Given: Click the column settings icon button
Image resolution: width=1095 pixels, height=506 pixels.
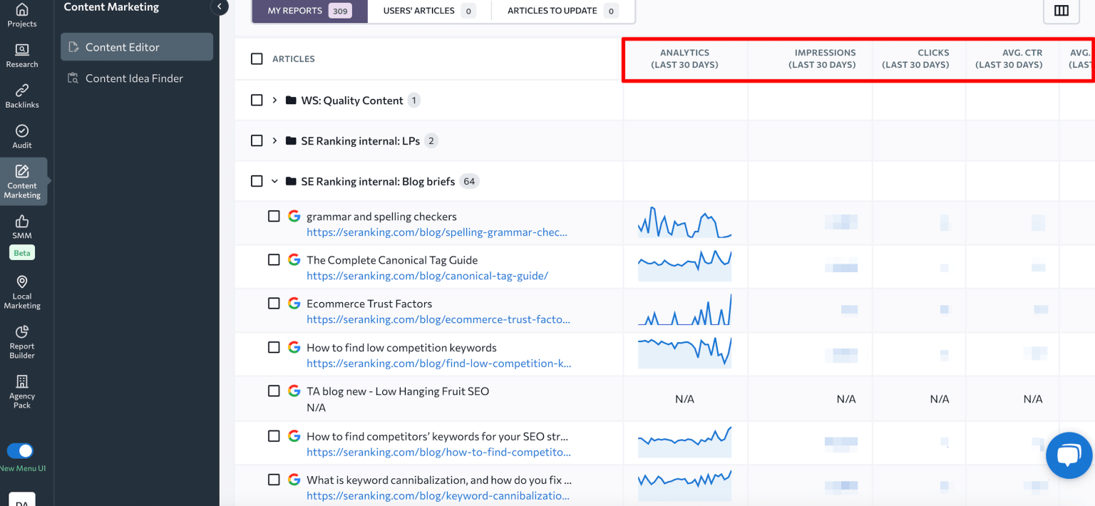Looking at the screenshot, I should coord(1061,11).
